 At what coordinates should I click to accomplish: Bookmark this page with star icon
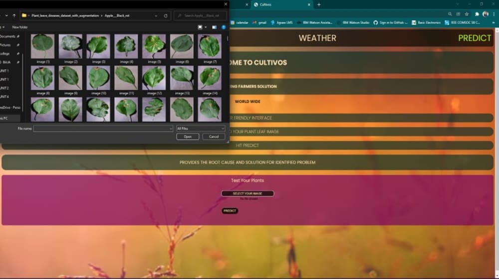[467, 14]
